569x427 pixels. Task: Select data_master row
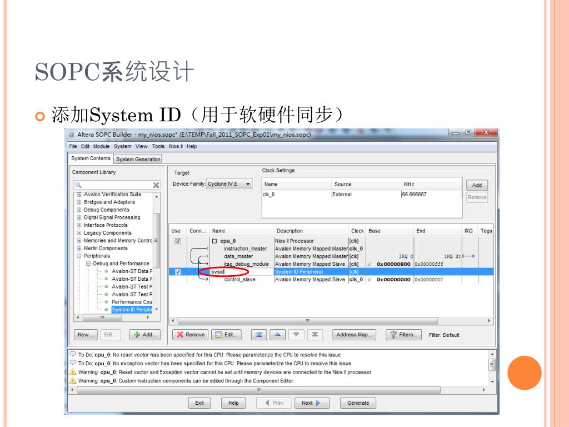tap(238, 256)
